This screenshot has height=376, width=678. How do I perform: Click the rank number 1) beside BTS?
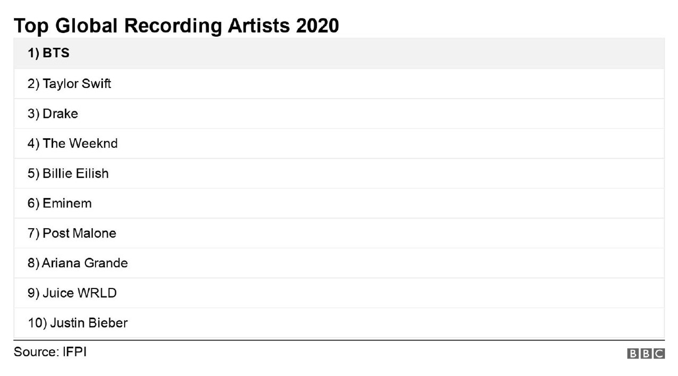(x=34, y=53)
